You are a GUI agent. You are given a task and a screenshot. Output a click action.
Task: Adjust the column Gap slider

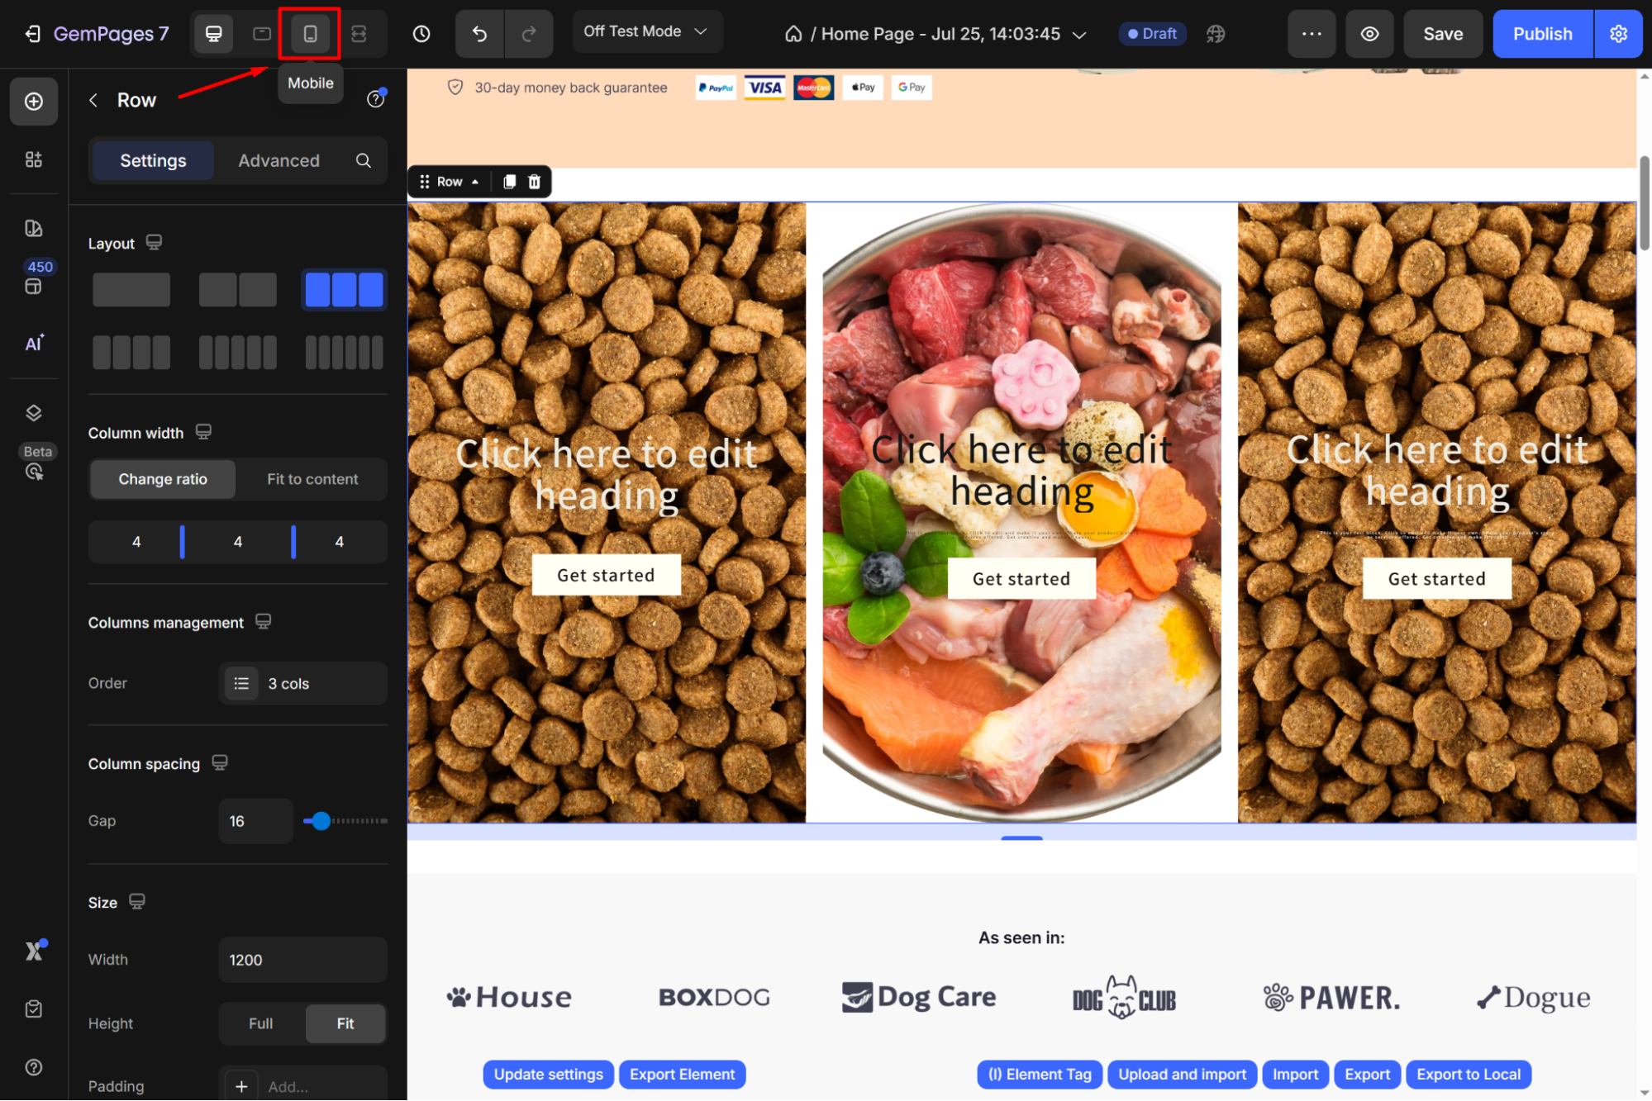tap(321, 821)
